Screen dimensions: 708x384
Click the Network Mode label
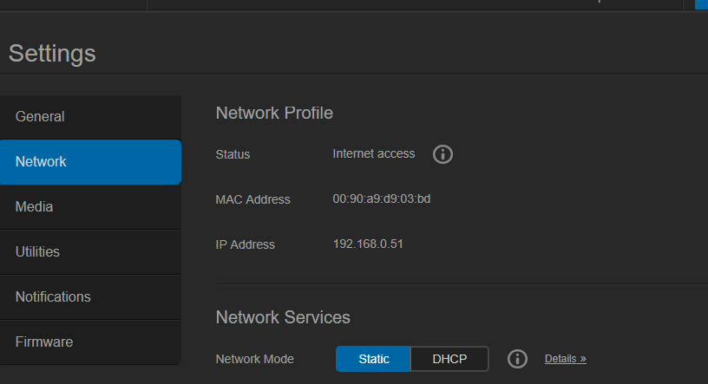tap(254, 359)
